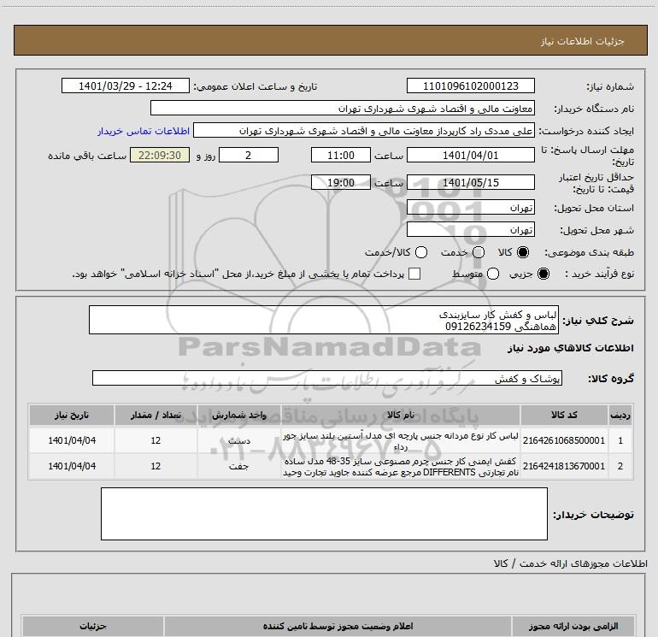Viewport: 658px width, 637px height.
Task: Click the response deadline date 1401/04/01
Action: 470,156
